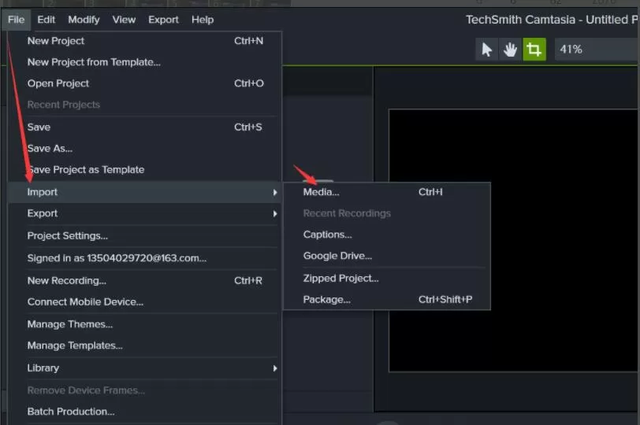The width and height of the screenshot is (640, 425).
Task: Open the File menu
Action: 16,20
